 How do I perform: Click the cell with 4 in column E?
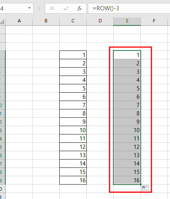point(127,80)
